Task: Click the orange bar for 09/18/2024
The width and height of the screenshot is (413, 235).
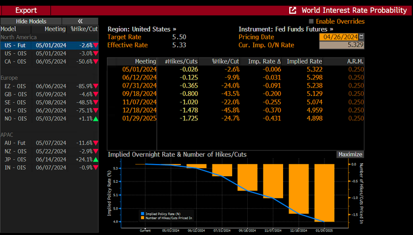Action: coord(247,177)
